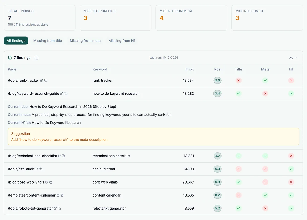Screen dimensions: 307x220
Task: Click the Missing From Title summary card
Action: [x=115, y=18]
